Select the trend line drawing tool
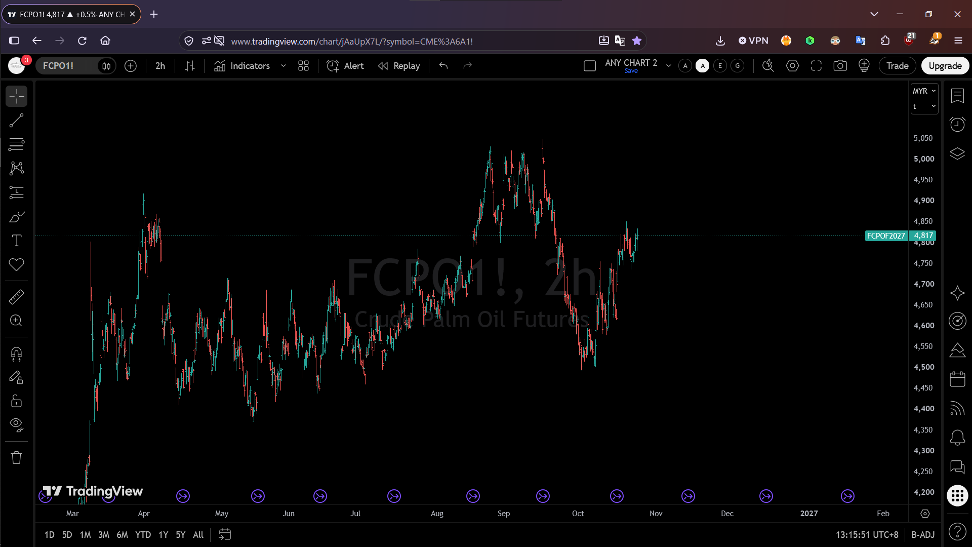Screen dimensions: 972x547 pos(16,121)
